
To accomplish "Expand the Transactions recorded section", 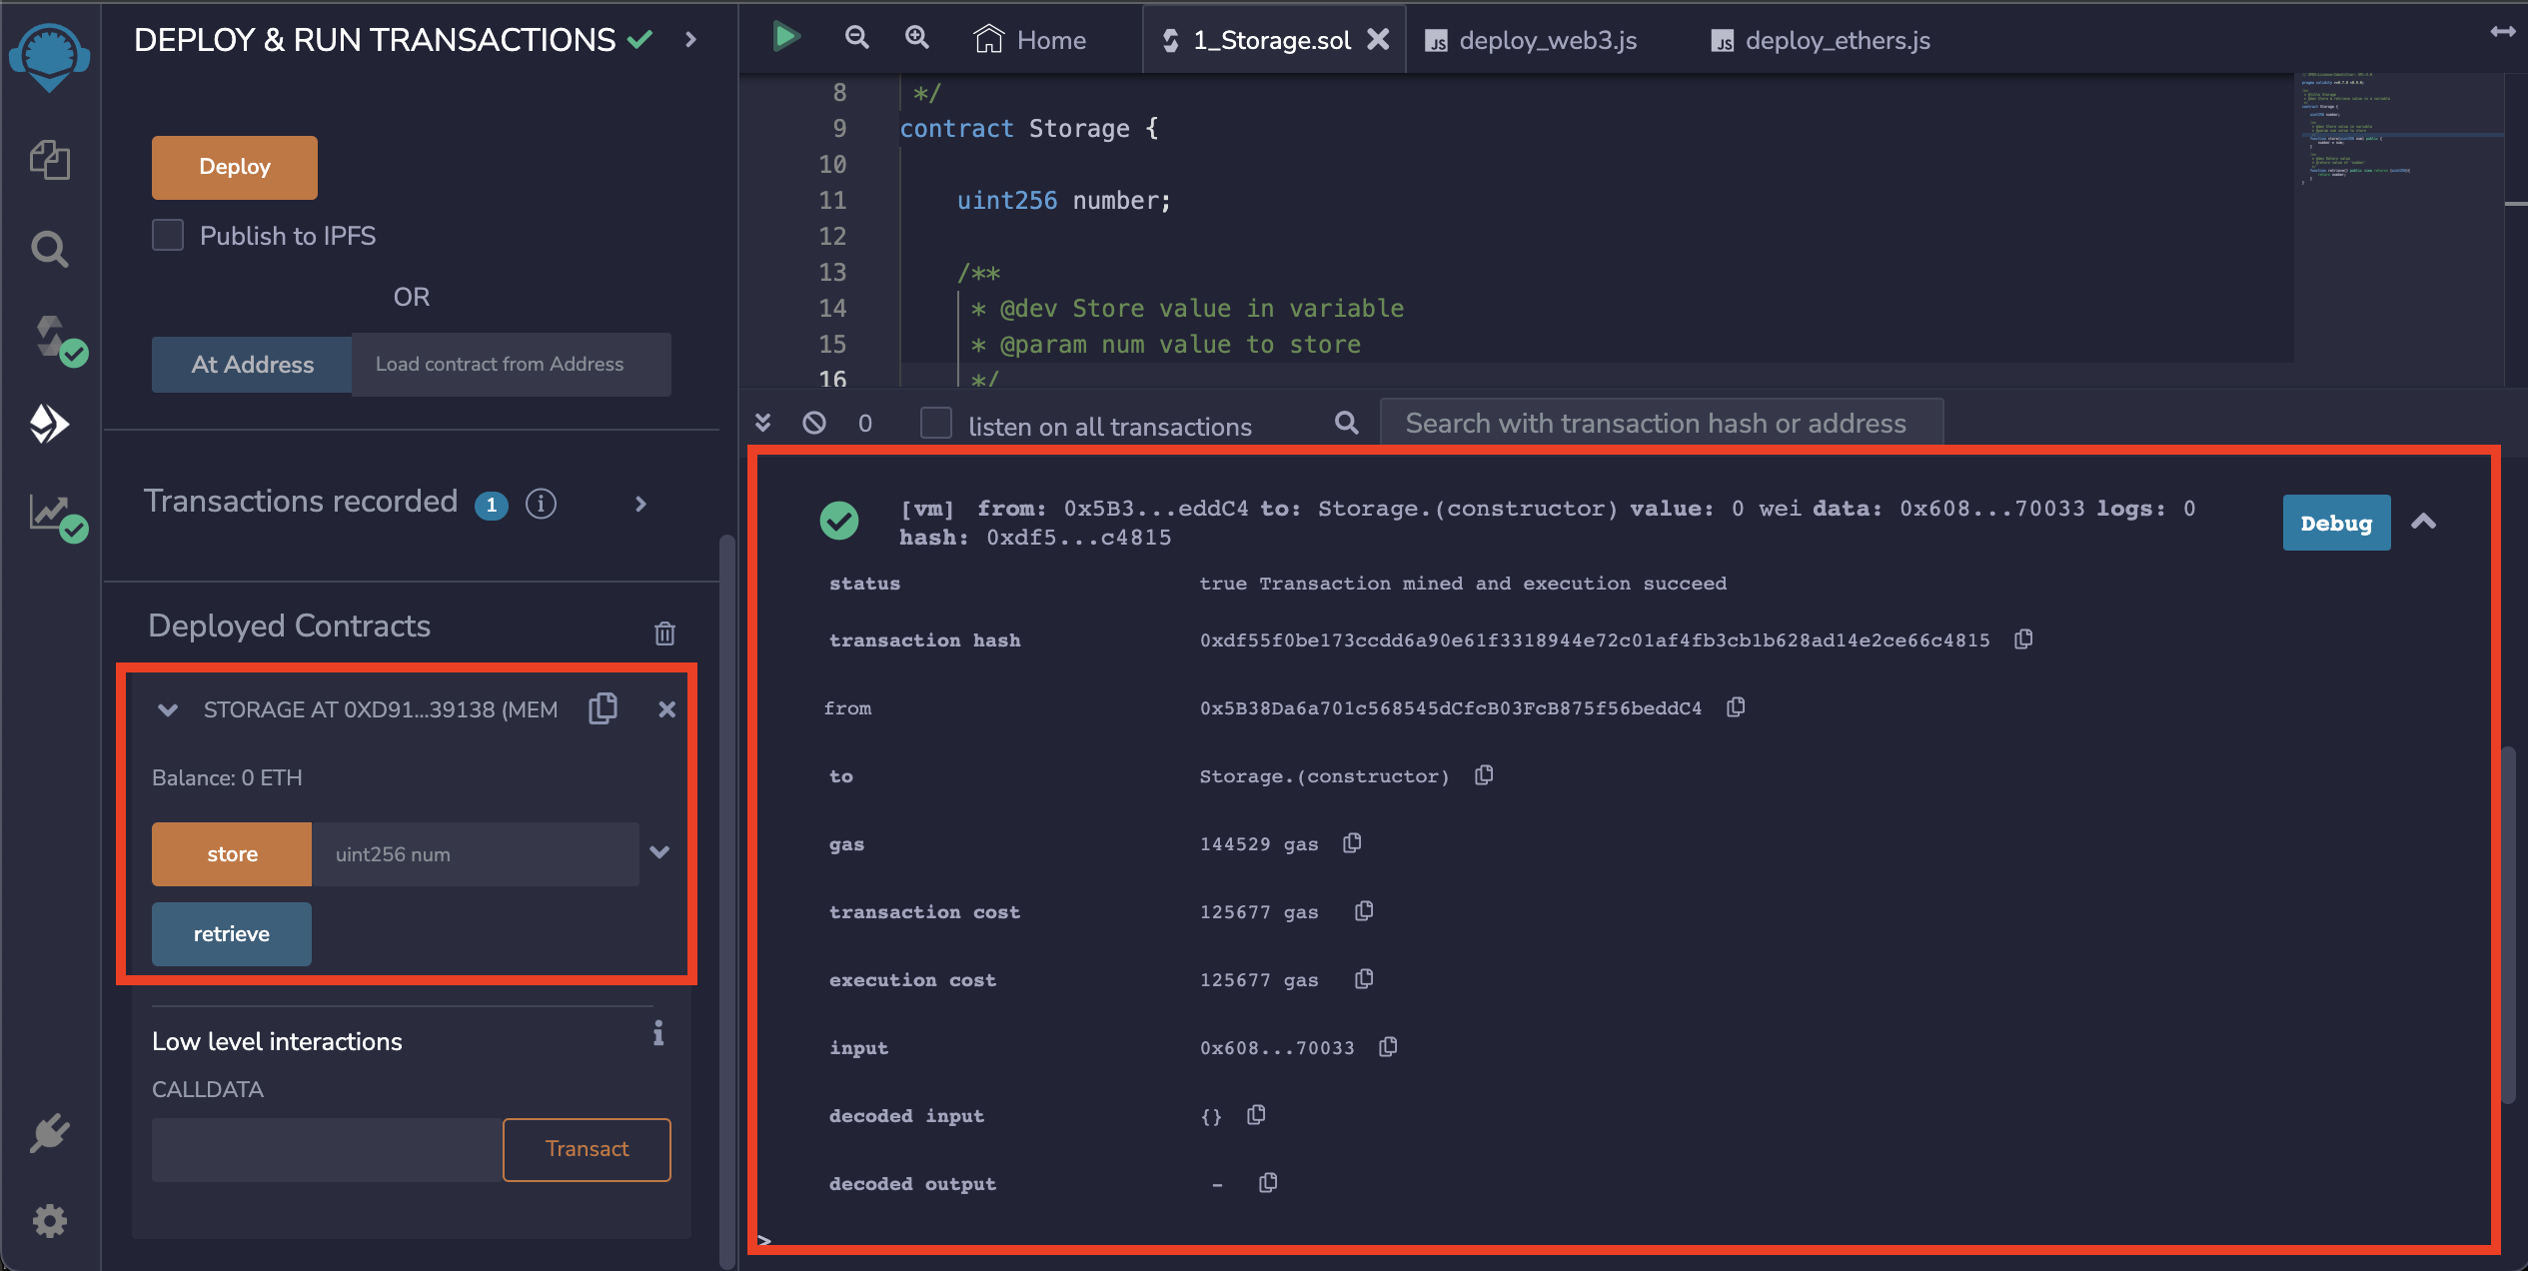I will (x=641, y=505).
